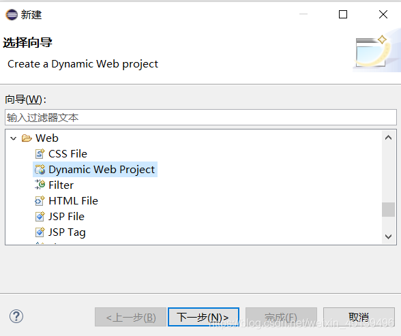Viewport: 401px width, 336px height.
Task: Click the HTML File wizard icon
Action: (x=40, y=200)
